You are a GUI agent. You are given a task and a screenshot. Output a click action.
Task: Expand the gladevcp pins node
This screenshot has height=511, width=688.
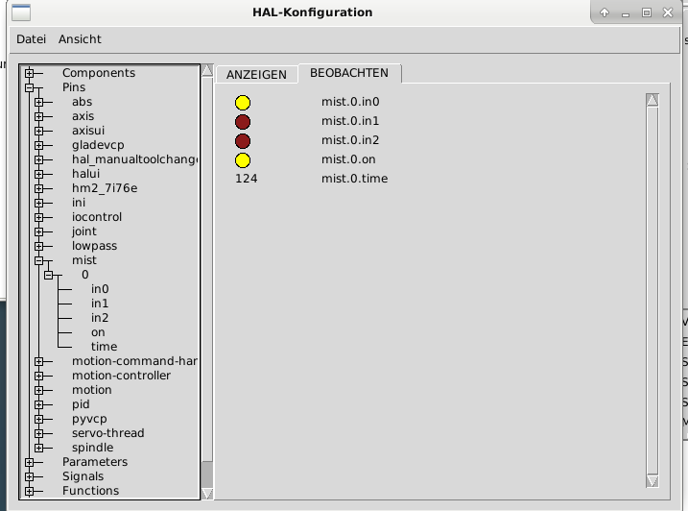[38, 145]
